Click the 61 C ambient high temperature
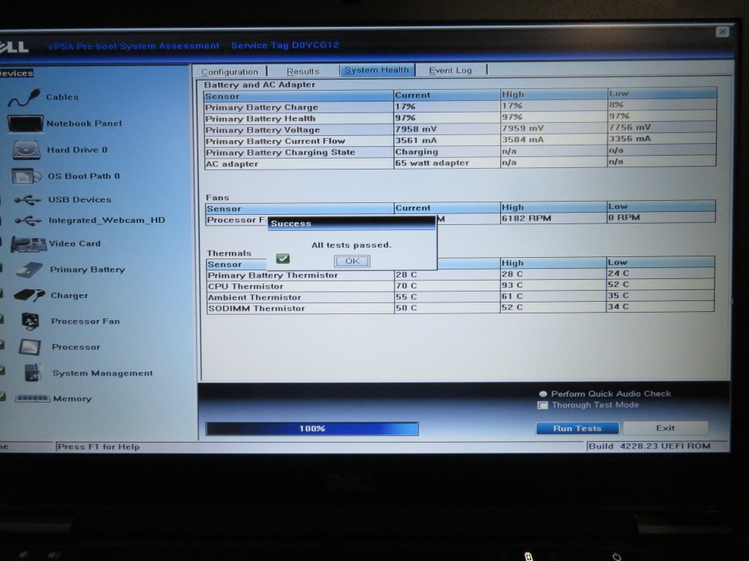Image resolution: width=749 pixels, height=561 pixels. (x=512, y=297)
